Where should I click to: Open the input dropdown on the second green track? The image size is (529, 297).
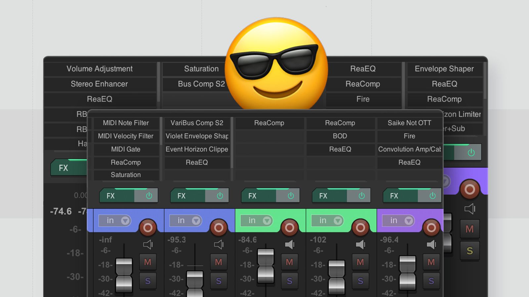(x=327, y=220)
